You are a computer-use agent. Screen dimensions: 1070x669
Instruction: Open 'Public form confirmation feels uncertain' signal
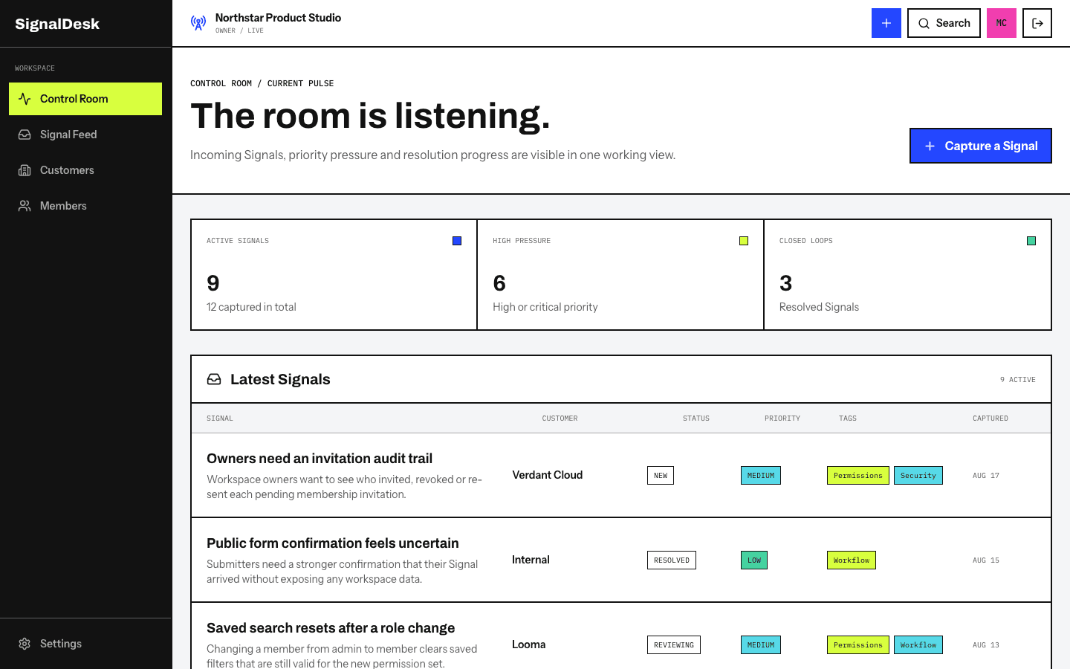coord(333,543)
